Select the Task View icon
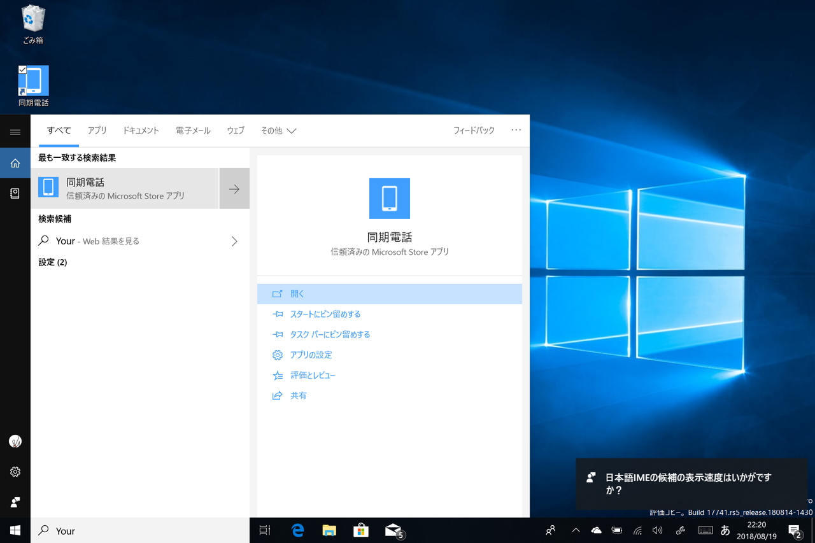This screenshot has height=543, width=815. coord(264,530)
